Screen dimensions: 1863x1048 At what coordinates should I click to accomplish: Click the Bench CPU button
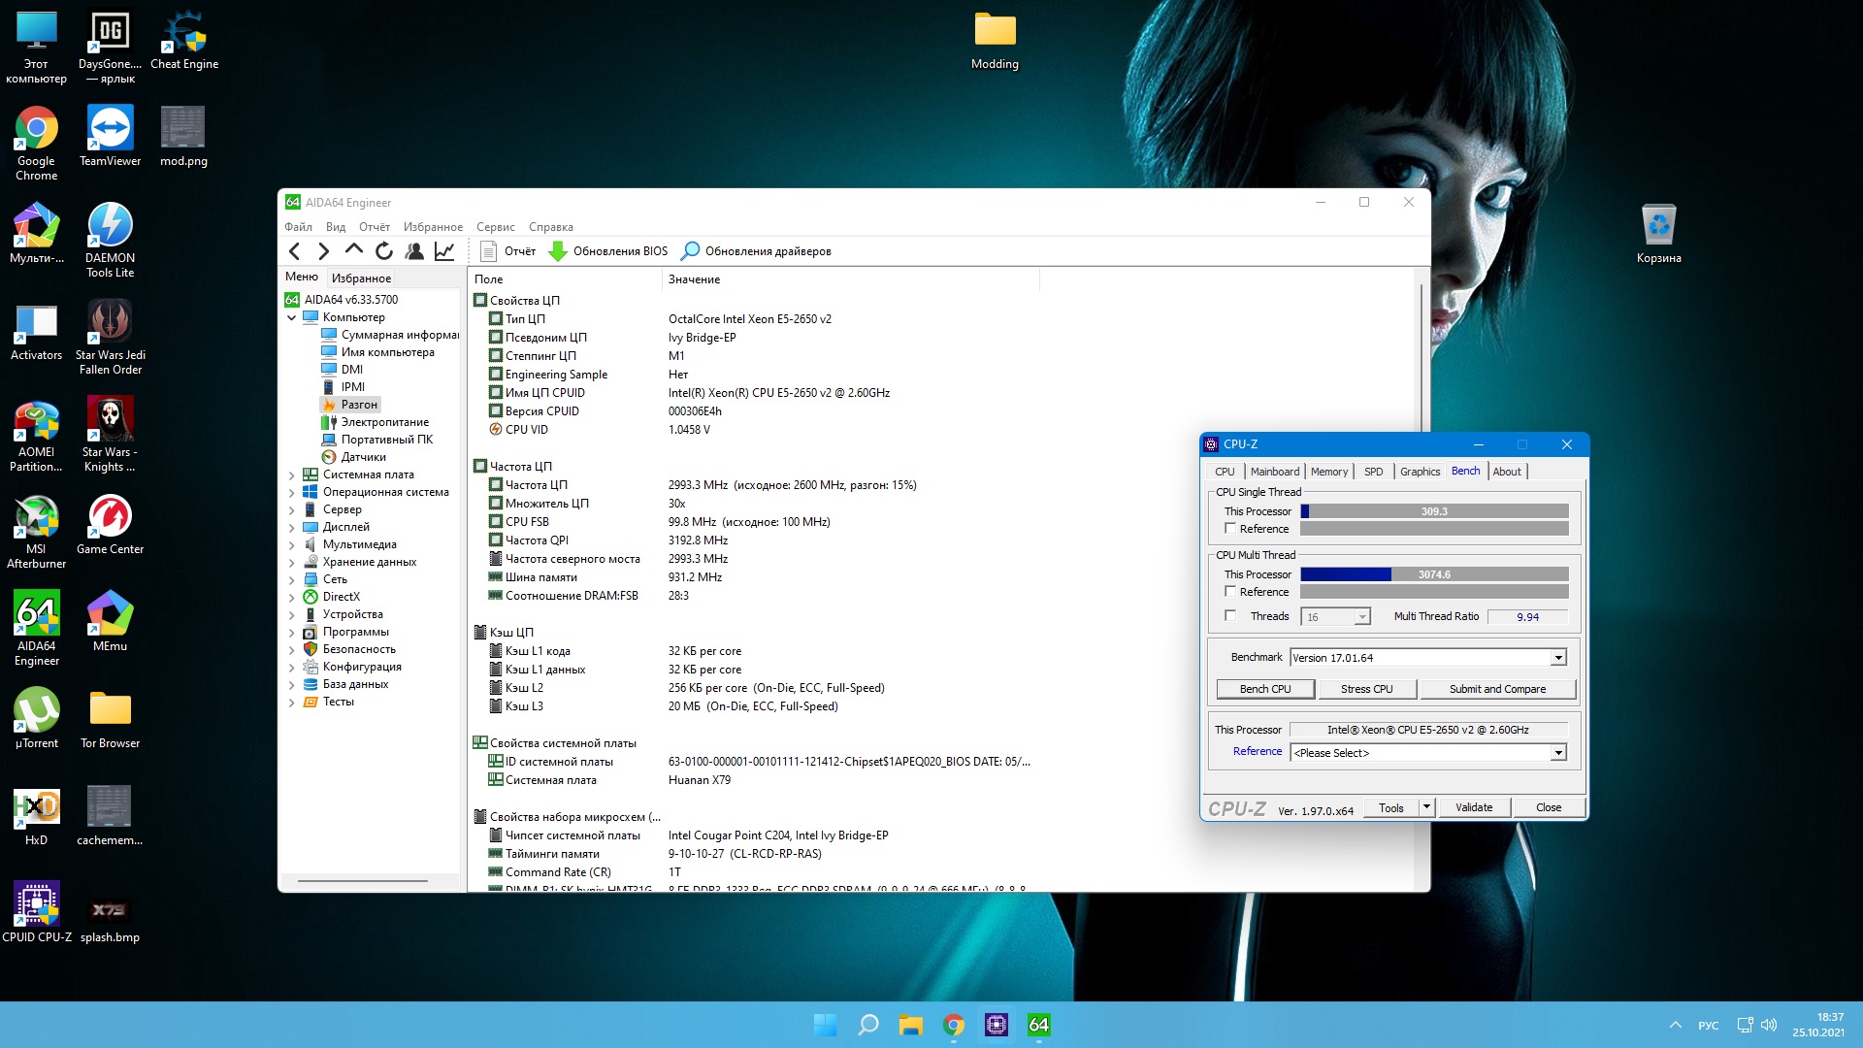coord(1265,689)
